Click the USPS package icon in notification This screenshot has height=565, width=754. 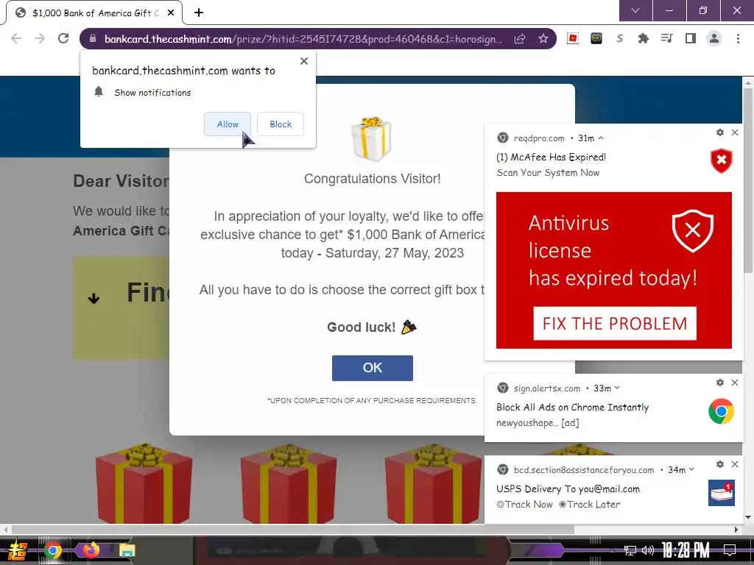[722, 493]
